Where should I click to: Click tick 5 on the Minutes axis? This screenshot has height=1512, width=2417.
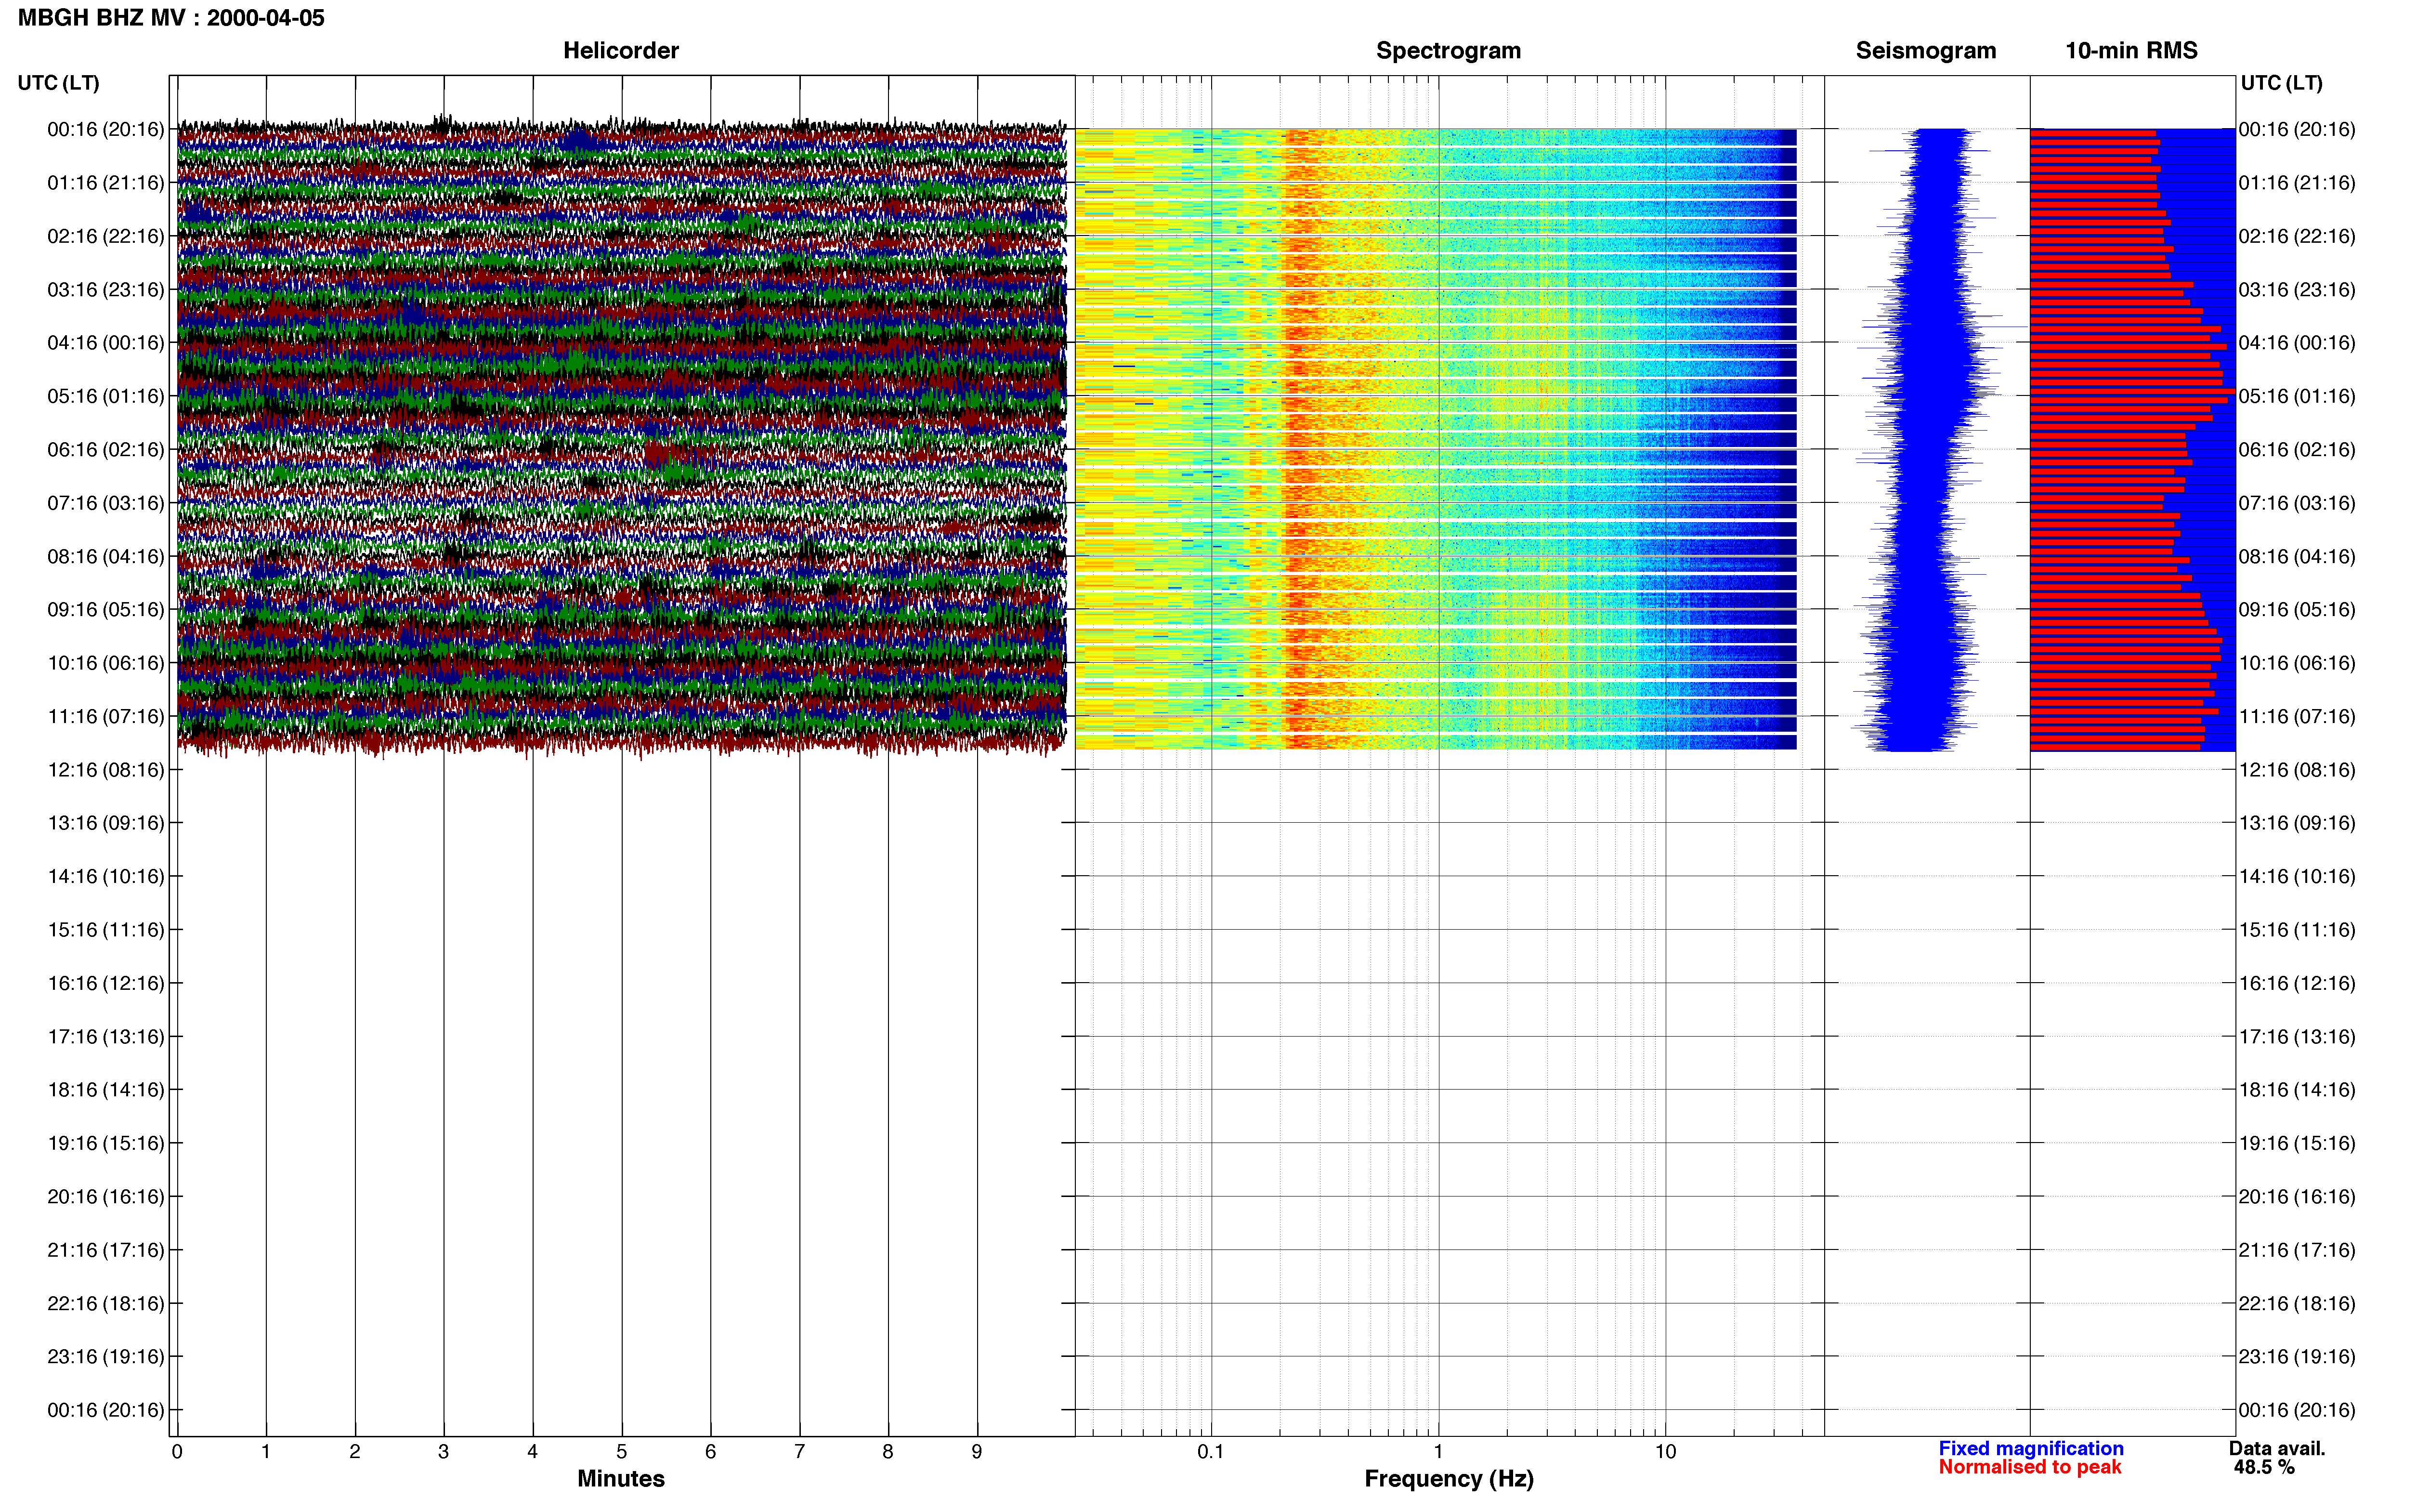pyautogui.click(x=622, y=1452)
